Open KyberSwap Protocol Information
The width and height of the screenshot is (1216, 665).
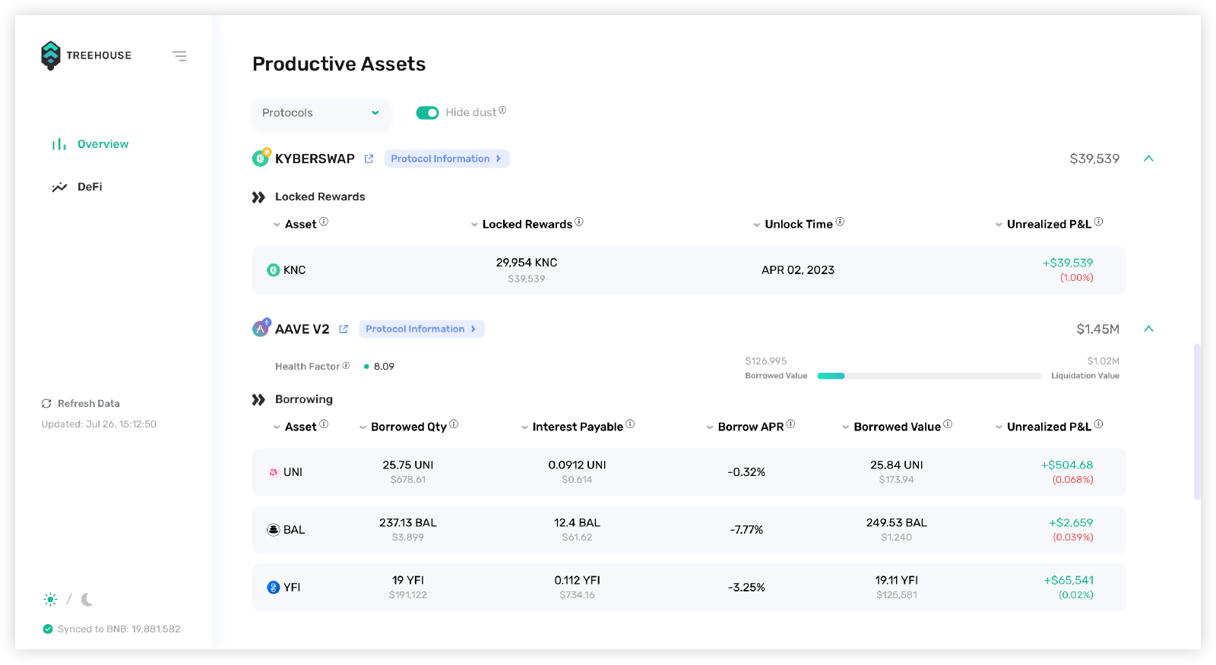click(x=447, y=159)
